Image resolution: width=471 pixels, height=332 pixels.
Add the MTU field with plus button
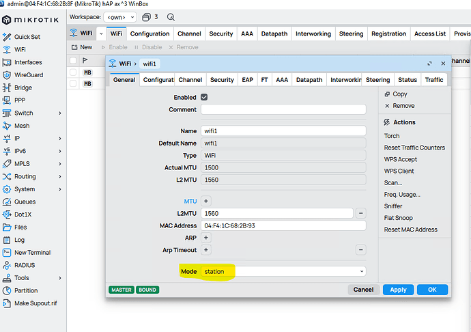[x=206, y=201]
